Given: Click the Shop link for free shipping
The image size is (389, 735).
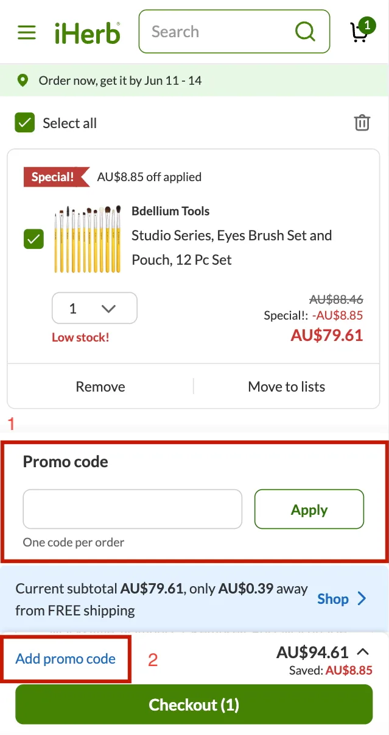Looking at the screenshot, I should tap(332, 599).
